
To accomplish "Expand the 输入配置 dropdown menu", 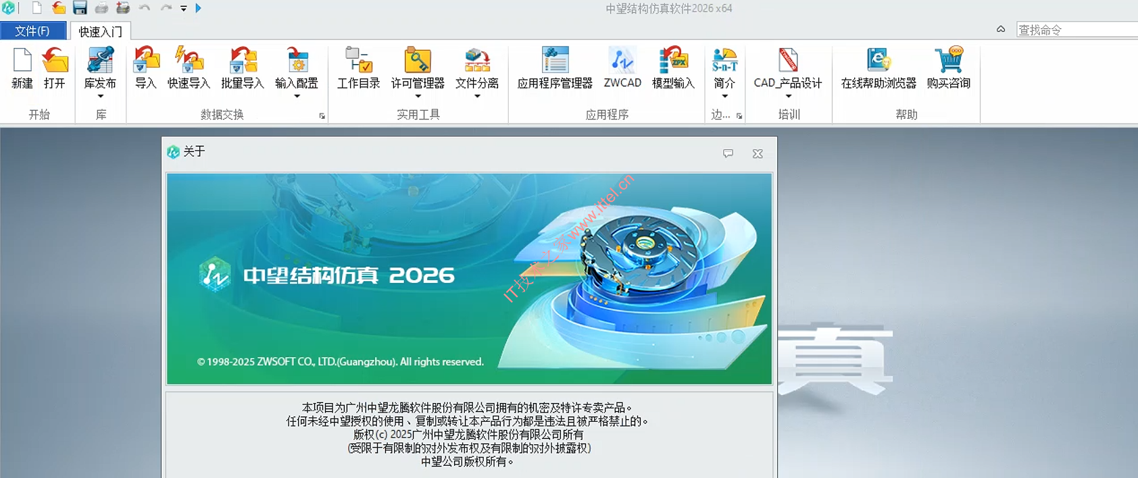I will click(x=297, y=97).
